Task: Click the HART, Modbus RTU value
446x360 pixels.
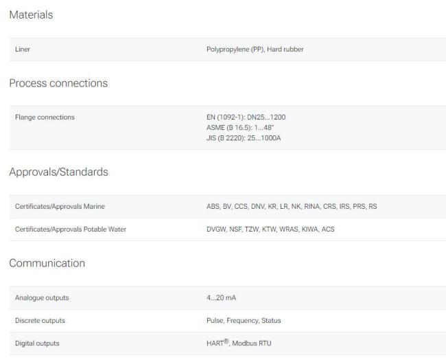Action: (239, 343)
